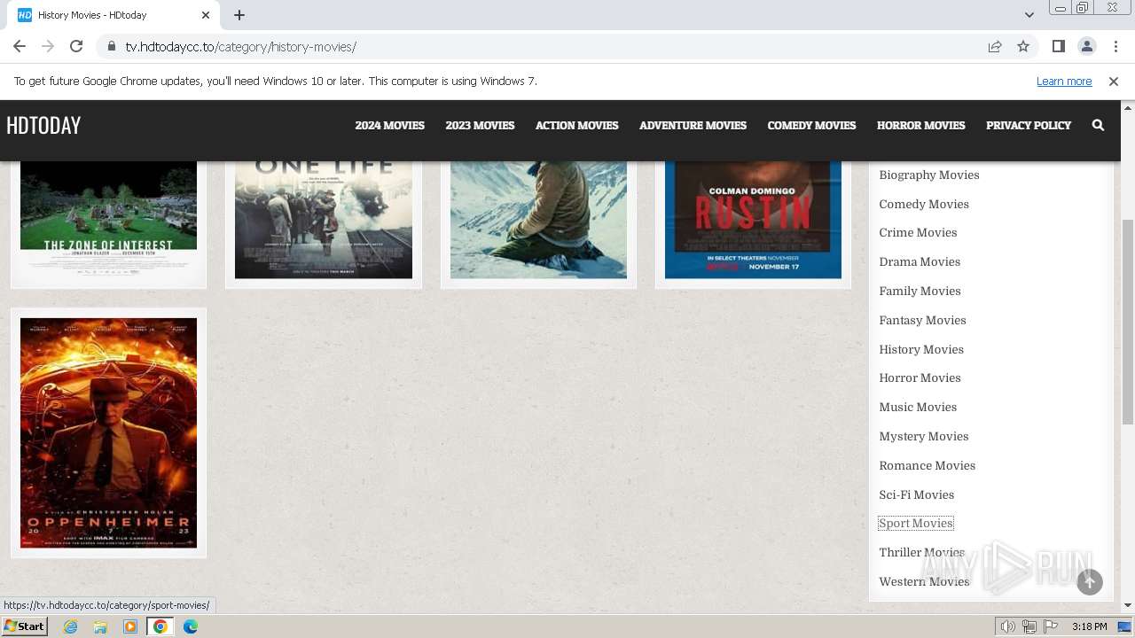Click the network tray icon
Image resolution: width=1135 pixels, height=638 pixels.
click(1029, 626)
